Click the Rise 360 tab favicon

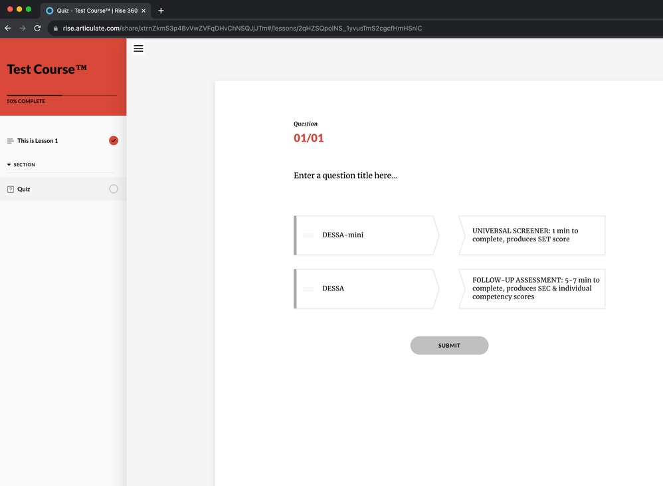49,11
